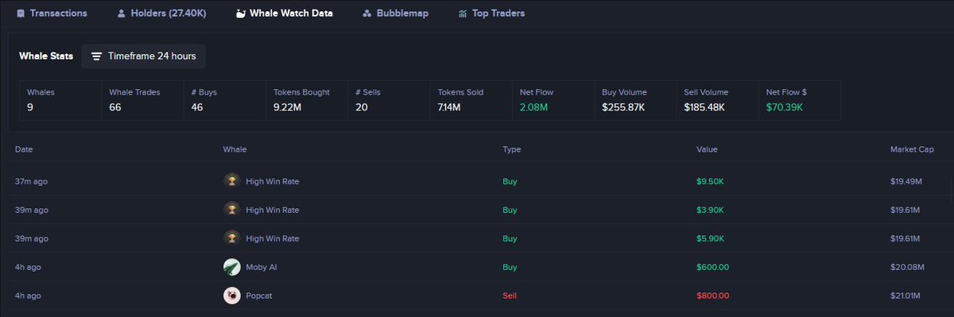Open the Moby AI whale profile
This screenshot has height=317, width=954.
262,267
